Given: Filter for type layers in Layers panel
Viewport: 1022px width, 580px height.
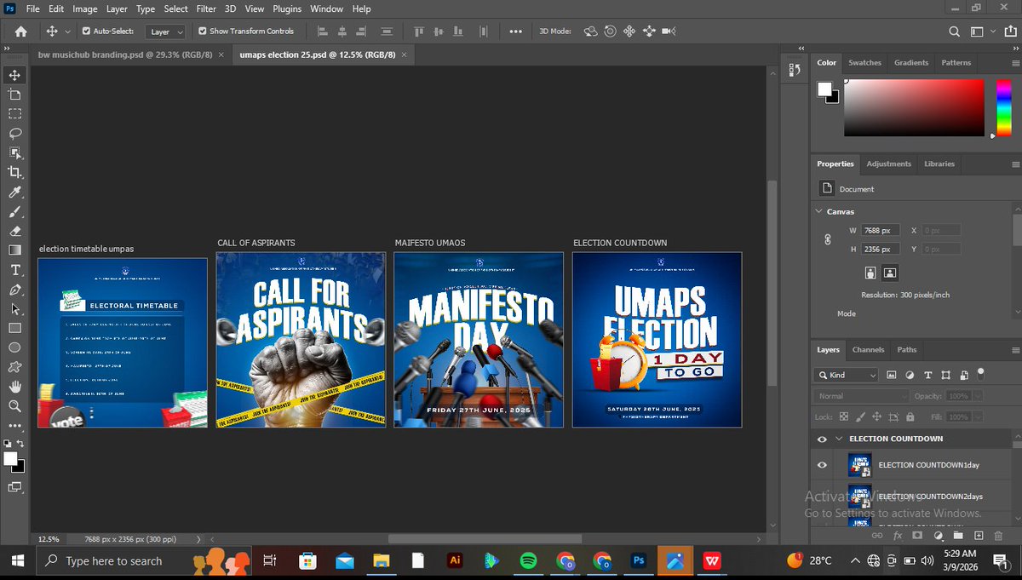Looking at the screenshot, I should click(x=927, y=375).
